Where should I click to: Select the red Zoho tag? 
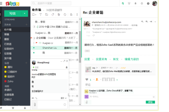pos(9,81)
